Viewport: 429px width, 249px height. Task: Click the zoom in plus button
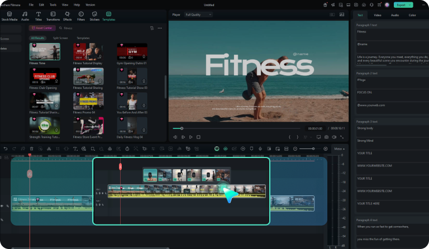pos(325,149)
